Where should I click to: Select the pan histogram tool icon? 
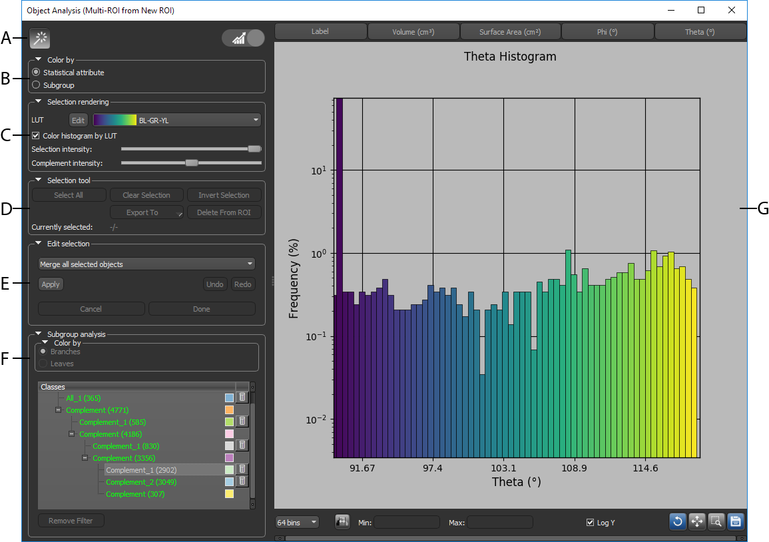click(x=697, y=521)
